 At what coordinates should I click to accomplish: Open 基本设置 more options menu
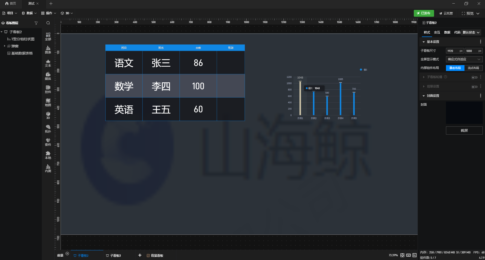[x=480, y=42]
